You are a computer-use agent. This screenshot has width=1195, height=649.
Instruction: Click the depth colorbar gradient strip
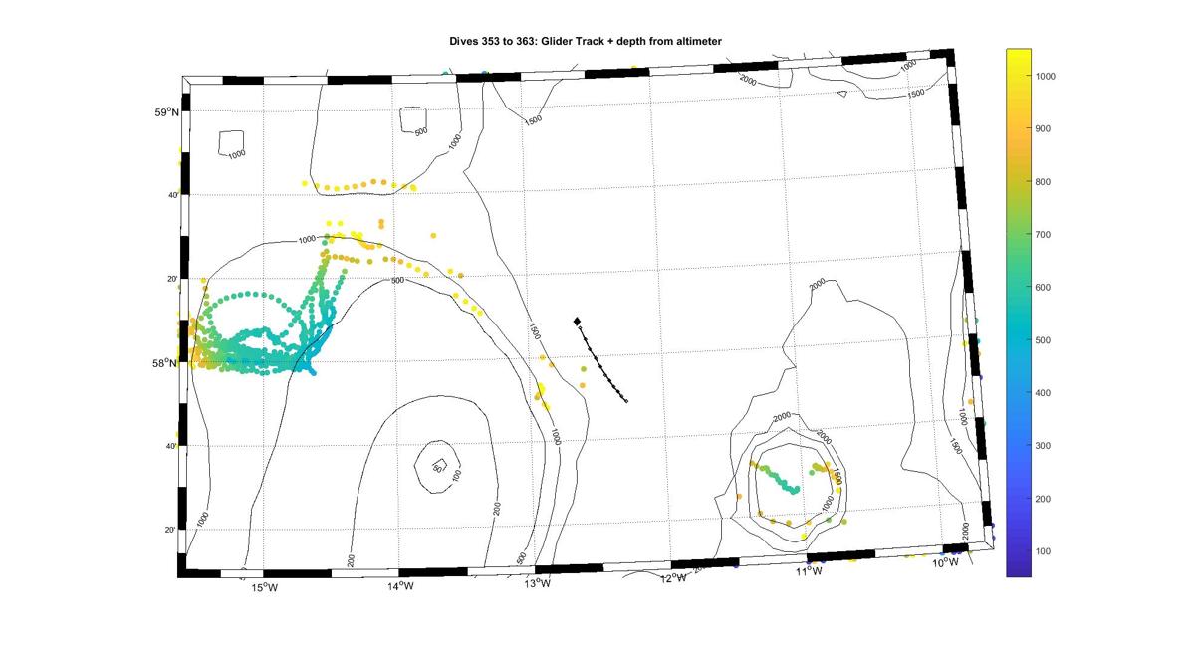click(x=1019, y=313)
